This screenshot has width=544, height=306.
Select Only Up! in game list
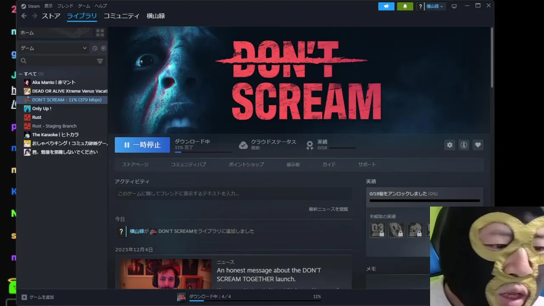tap(62, 108)
